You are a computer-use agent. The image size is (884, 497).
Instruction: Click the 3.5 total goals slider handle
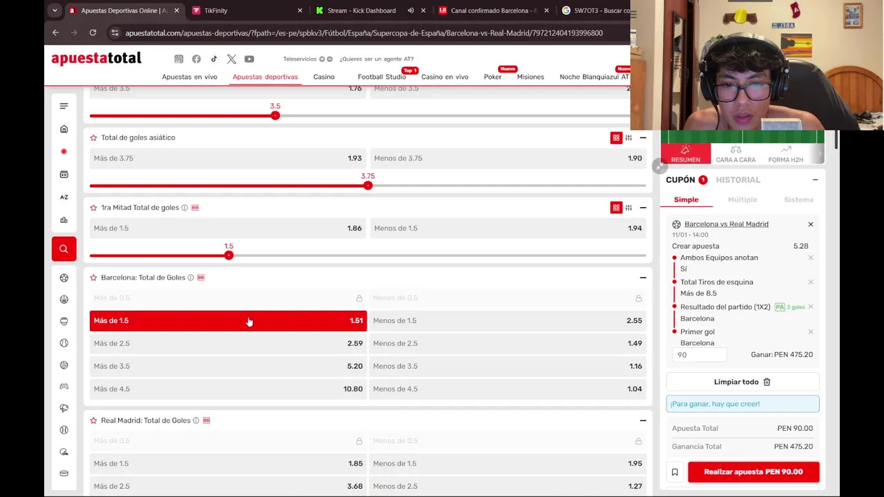[275, 115]
